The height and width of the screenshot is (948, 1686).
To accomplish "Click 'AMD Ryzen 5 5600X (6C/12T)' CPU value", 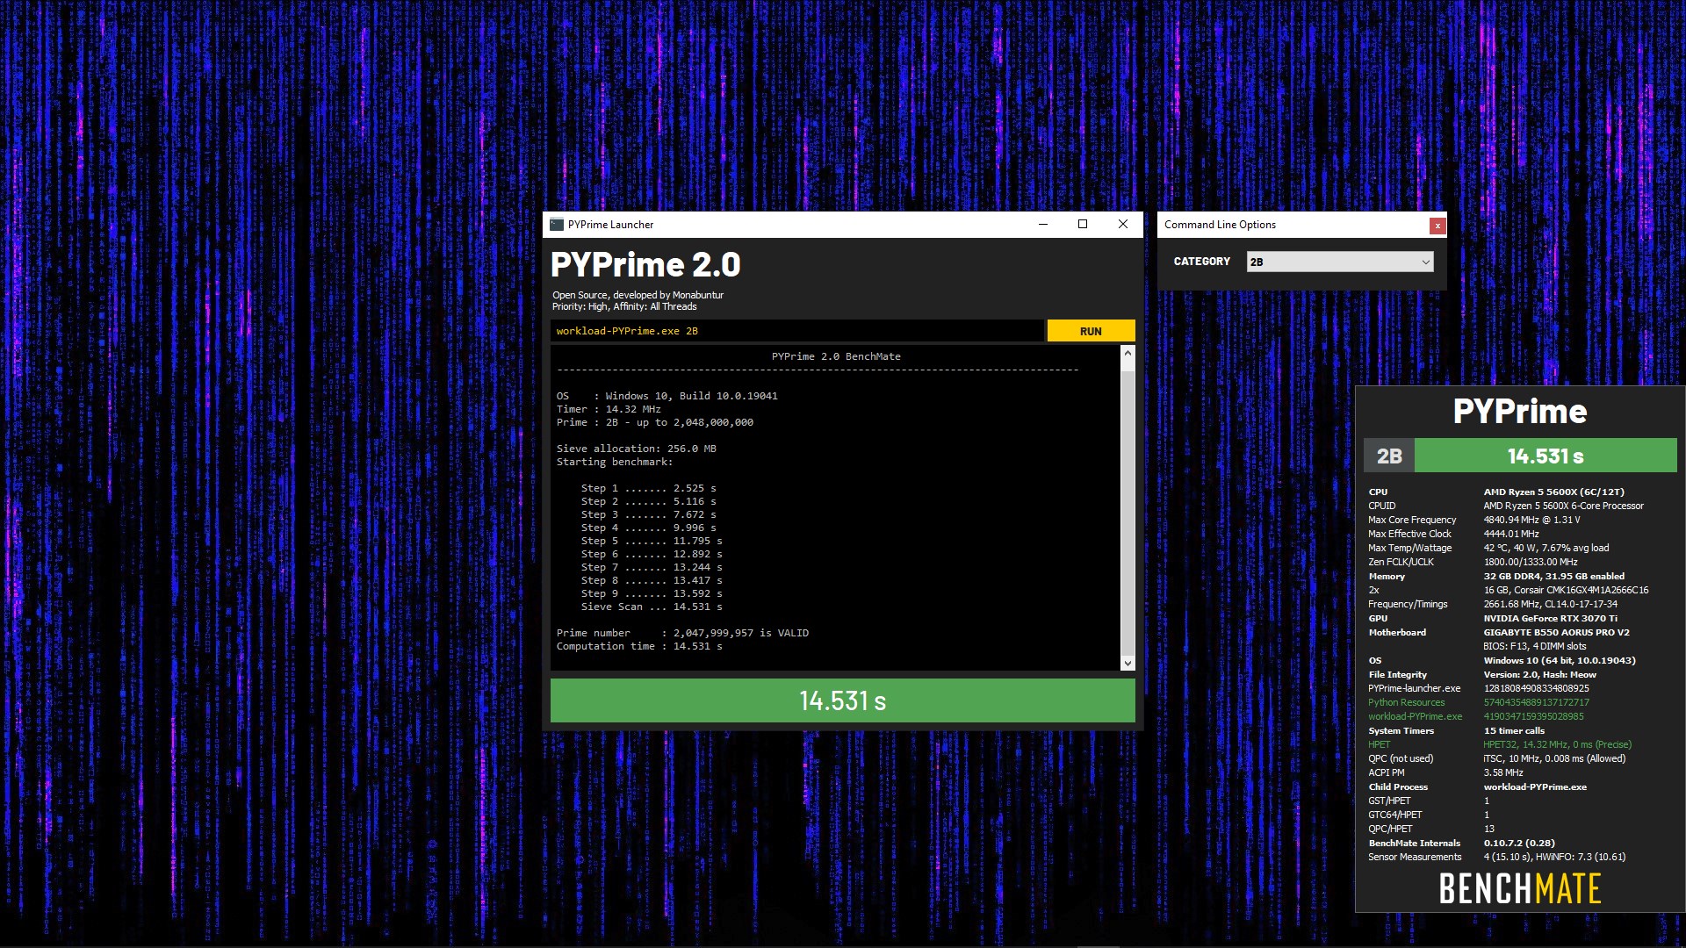I will click(1554, 492).
